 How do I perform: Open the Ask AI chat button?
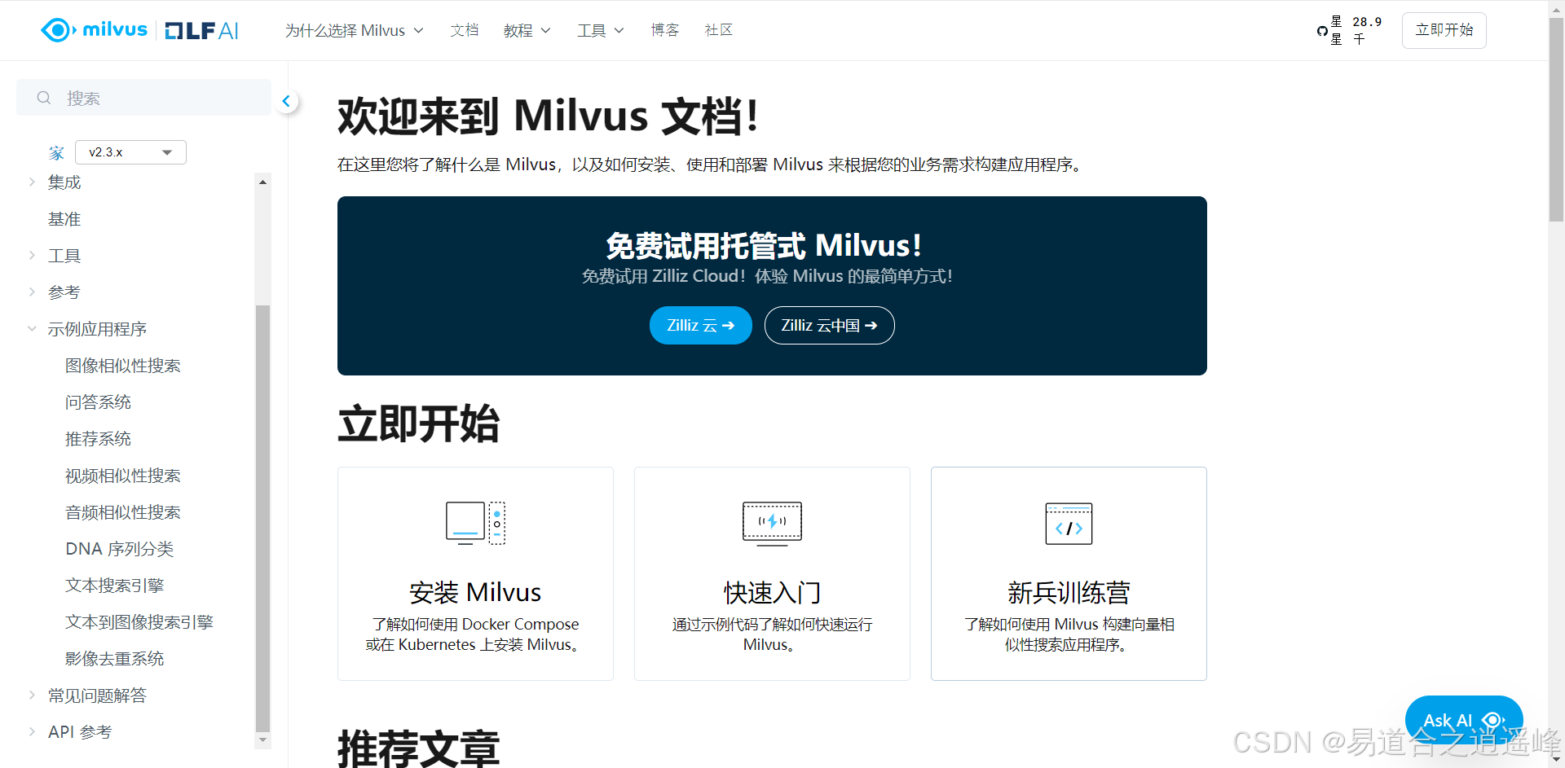click(1463, 720)
